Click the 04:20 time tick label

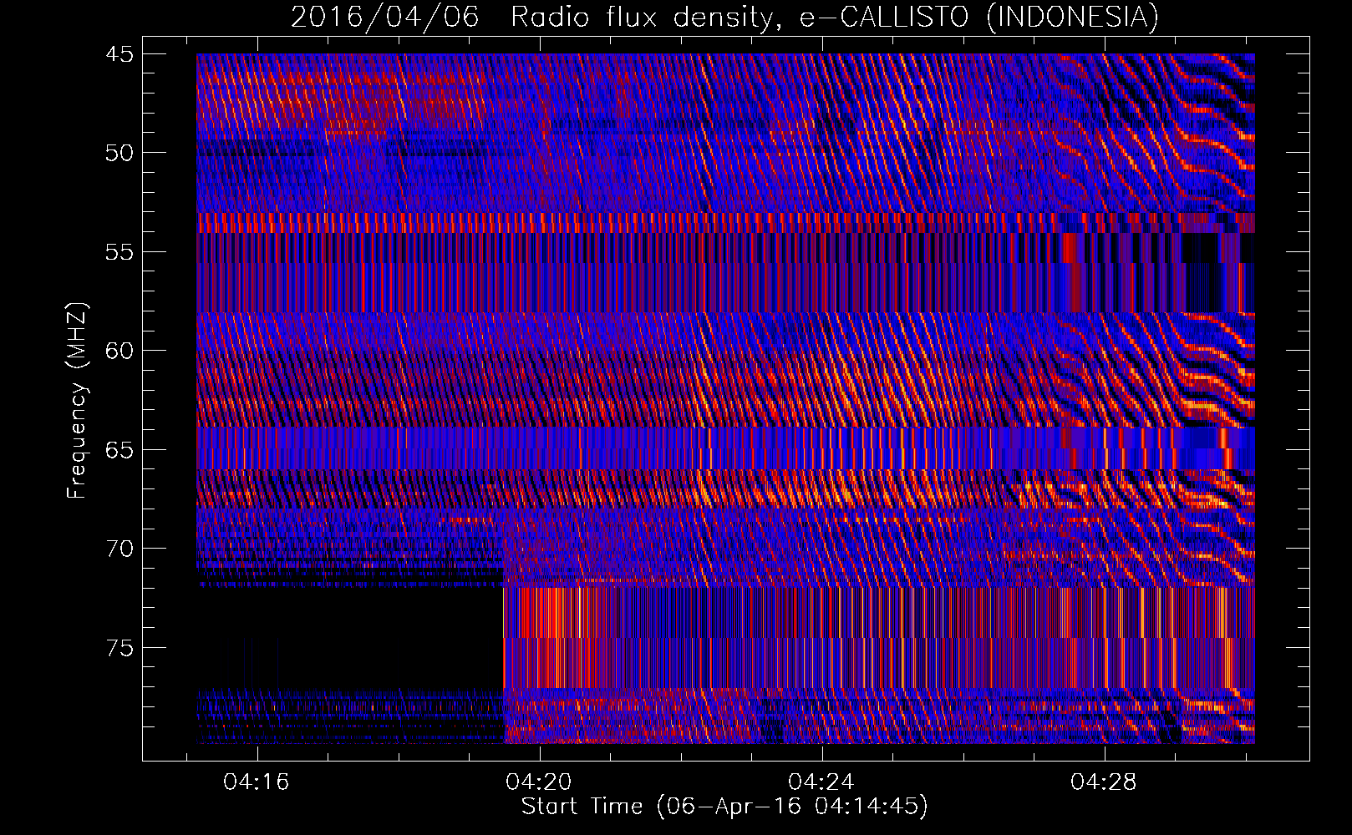coord(539,782)
